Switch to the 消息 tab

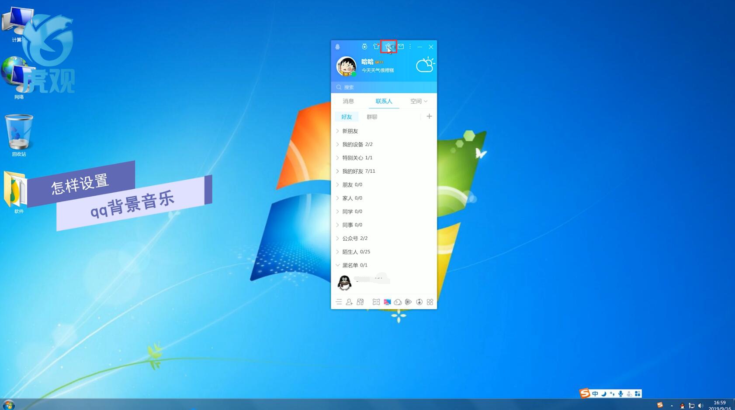pyautogui.click(x=348, y=101)
